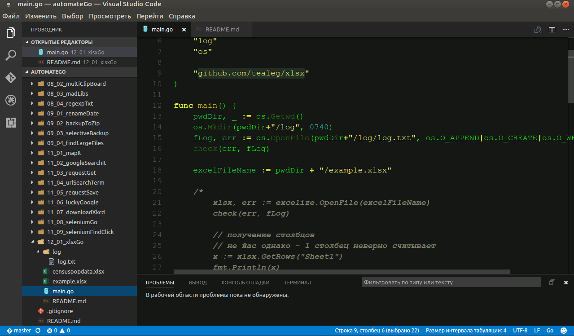Screen dimensions: 574x336
Task: Open the Source Control view
Action: click(11, 78)
